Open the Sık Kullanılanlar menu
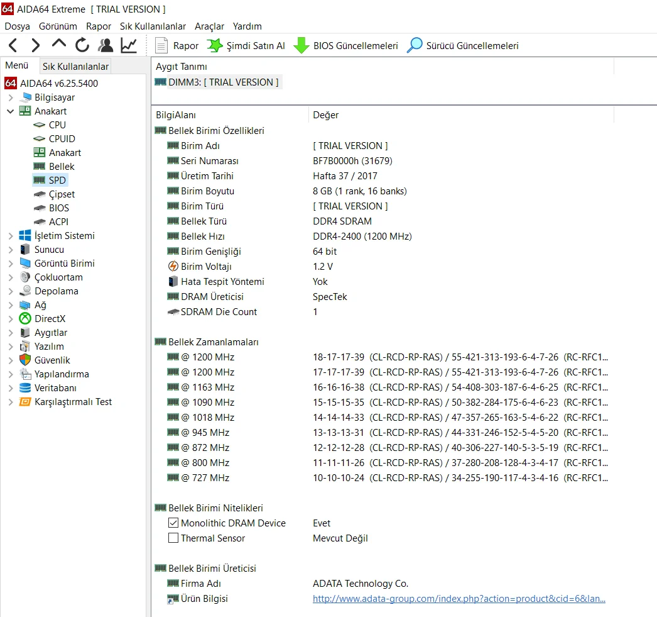This screenshot has height=617, width=657. point(153,26)
